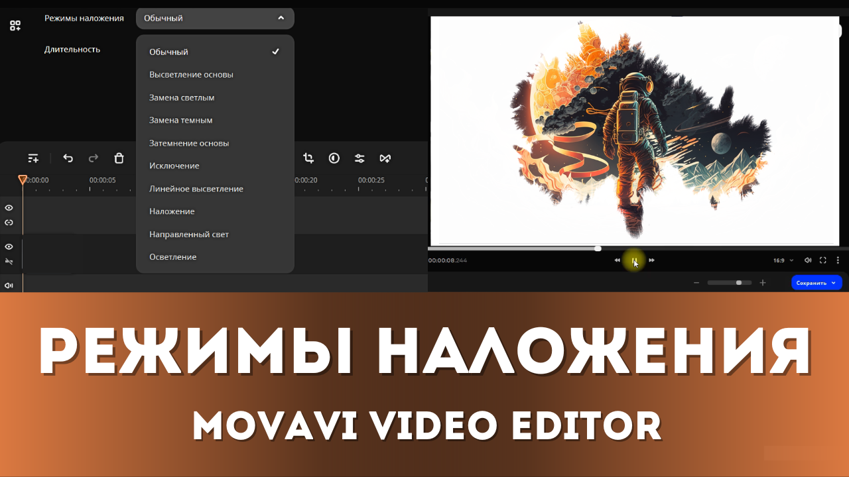The height and width of the screenshot is (477, 849).
Task: Delete selected clip with trash icon
Action: (119, 158)
